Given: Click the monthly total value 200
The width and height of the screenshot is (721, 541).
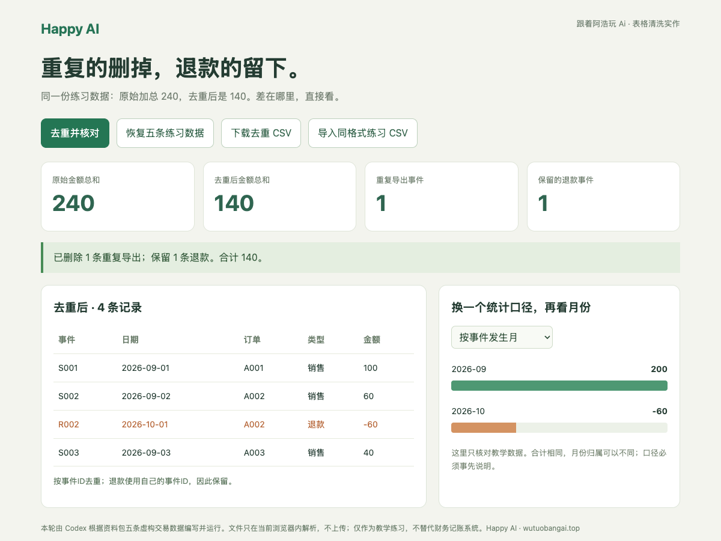Looking at the screenshot, I should click(659, 369).
